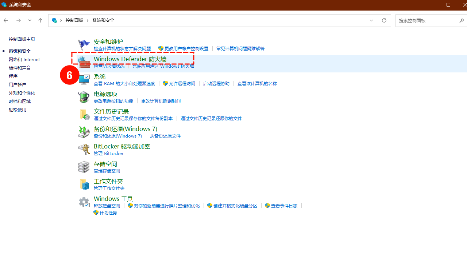Screen dimensions: 467x262
Task: Expand the chevron before 控制面板 breadcrumb
Action: pos(61,20)
